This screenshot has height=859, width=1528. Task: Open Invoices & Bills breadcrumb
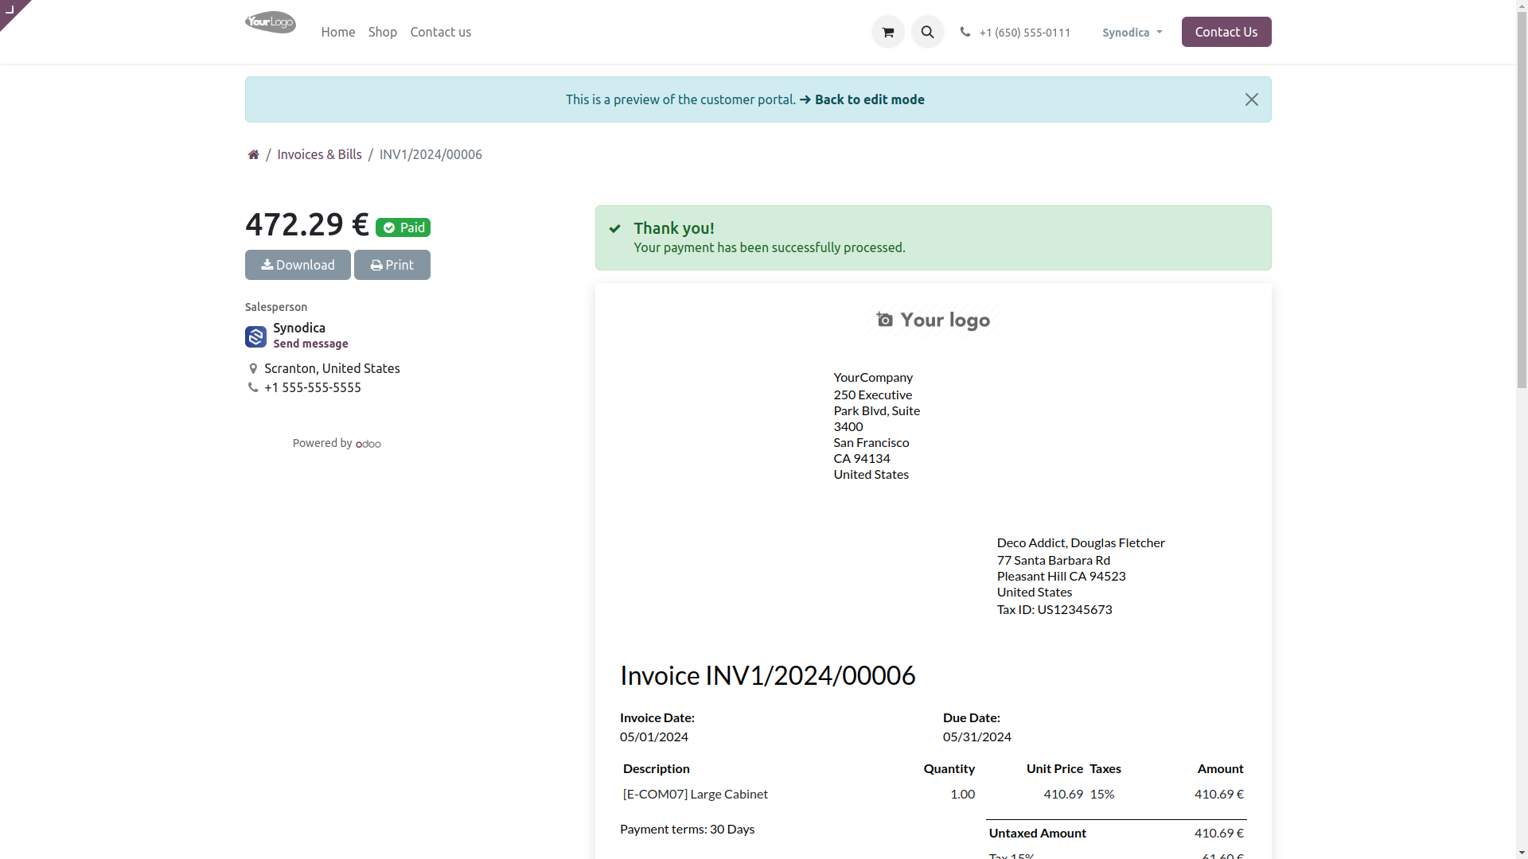click(x=319, y=154)
